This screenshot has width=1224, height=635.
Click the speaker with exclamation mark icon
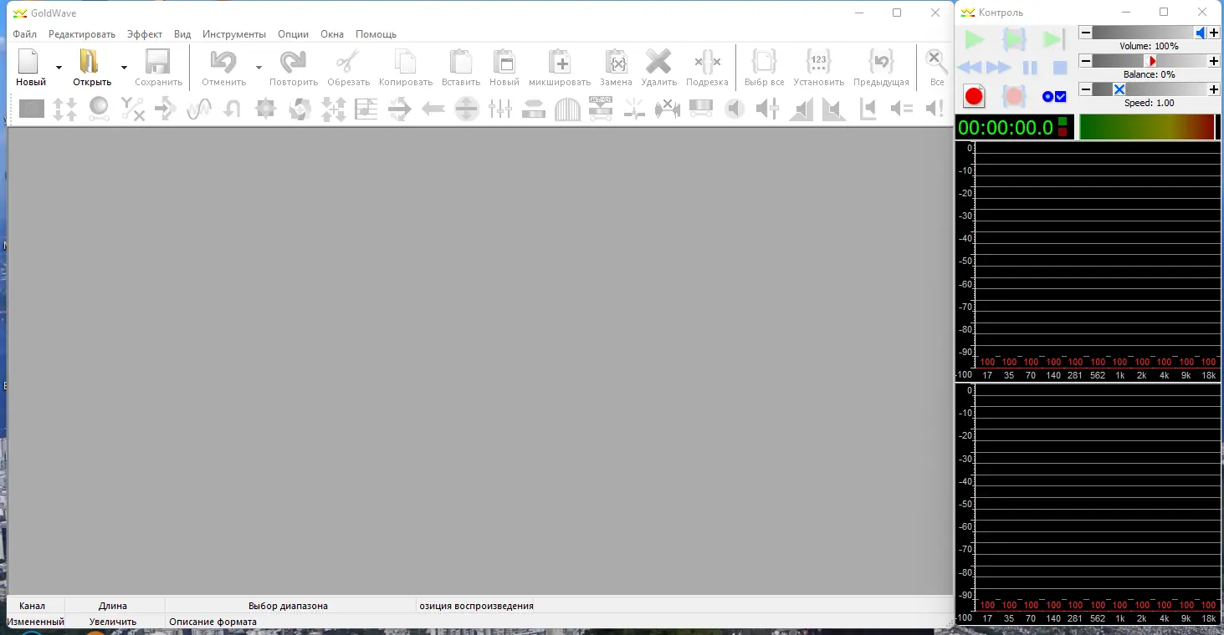[935, 109]
